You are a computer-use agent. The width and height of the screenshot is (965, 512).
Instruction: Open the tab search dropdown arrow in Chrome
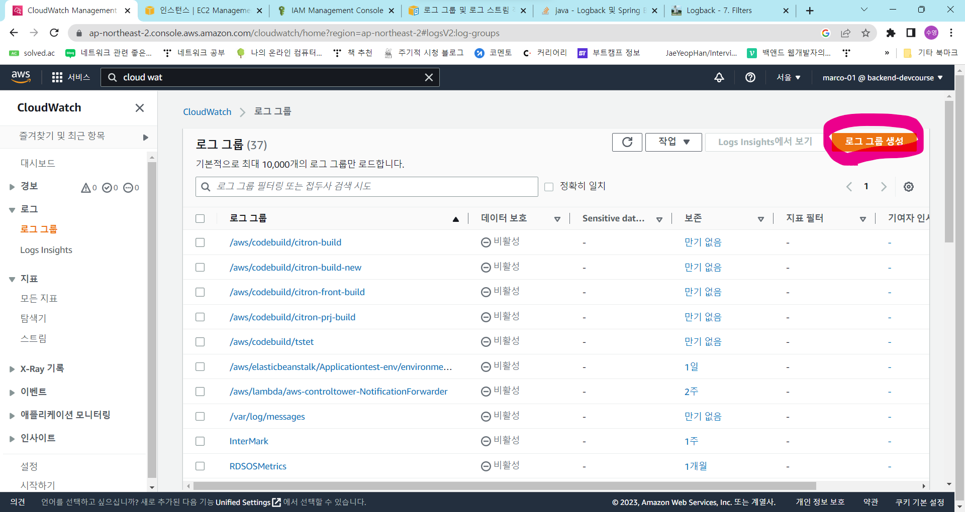(x=864, y=10)
